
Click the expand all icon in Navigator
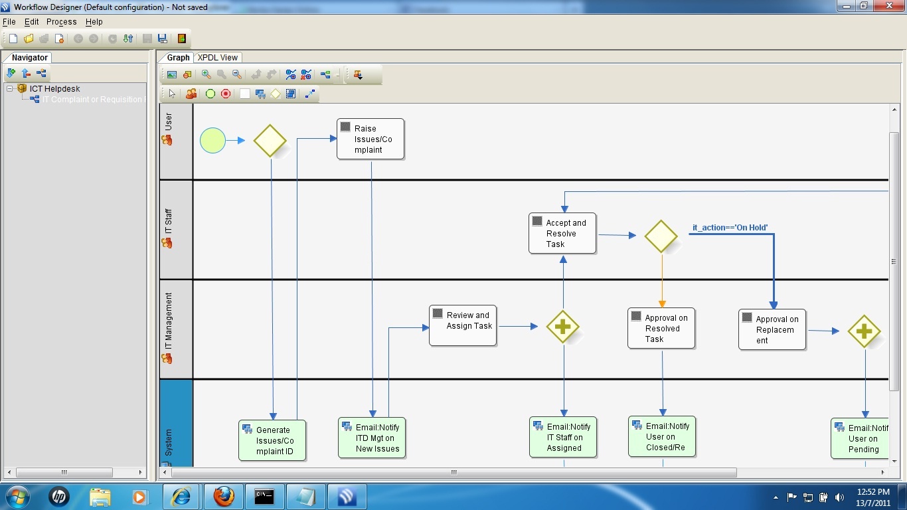pyautogui.click(x=11, y=73)
